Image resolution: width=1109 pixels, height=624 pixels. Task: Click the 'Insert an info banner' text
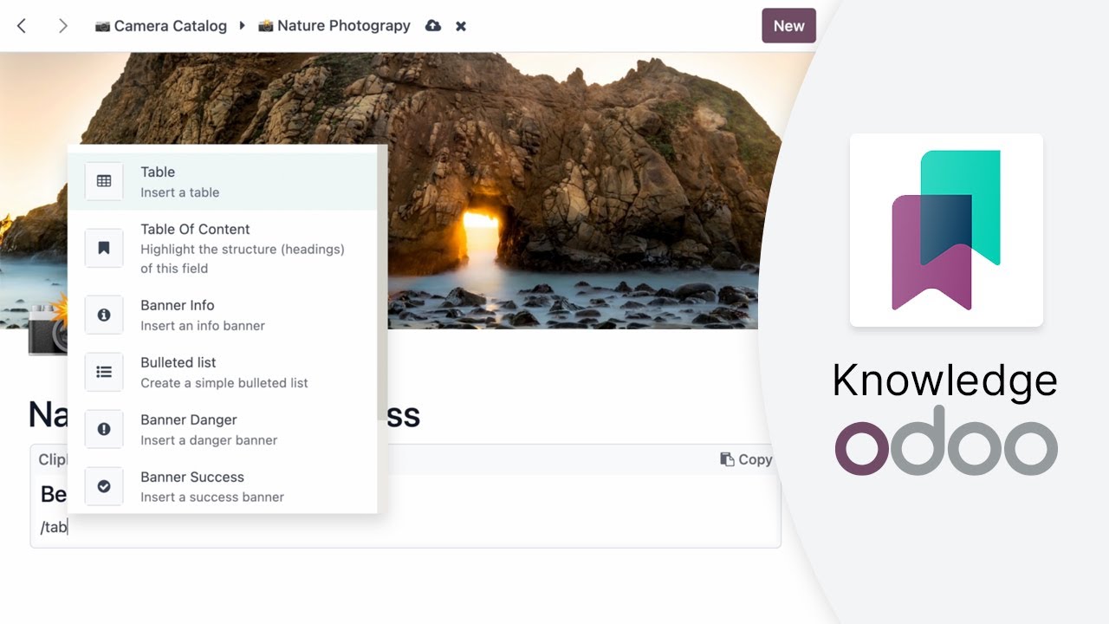[203, 326]
